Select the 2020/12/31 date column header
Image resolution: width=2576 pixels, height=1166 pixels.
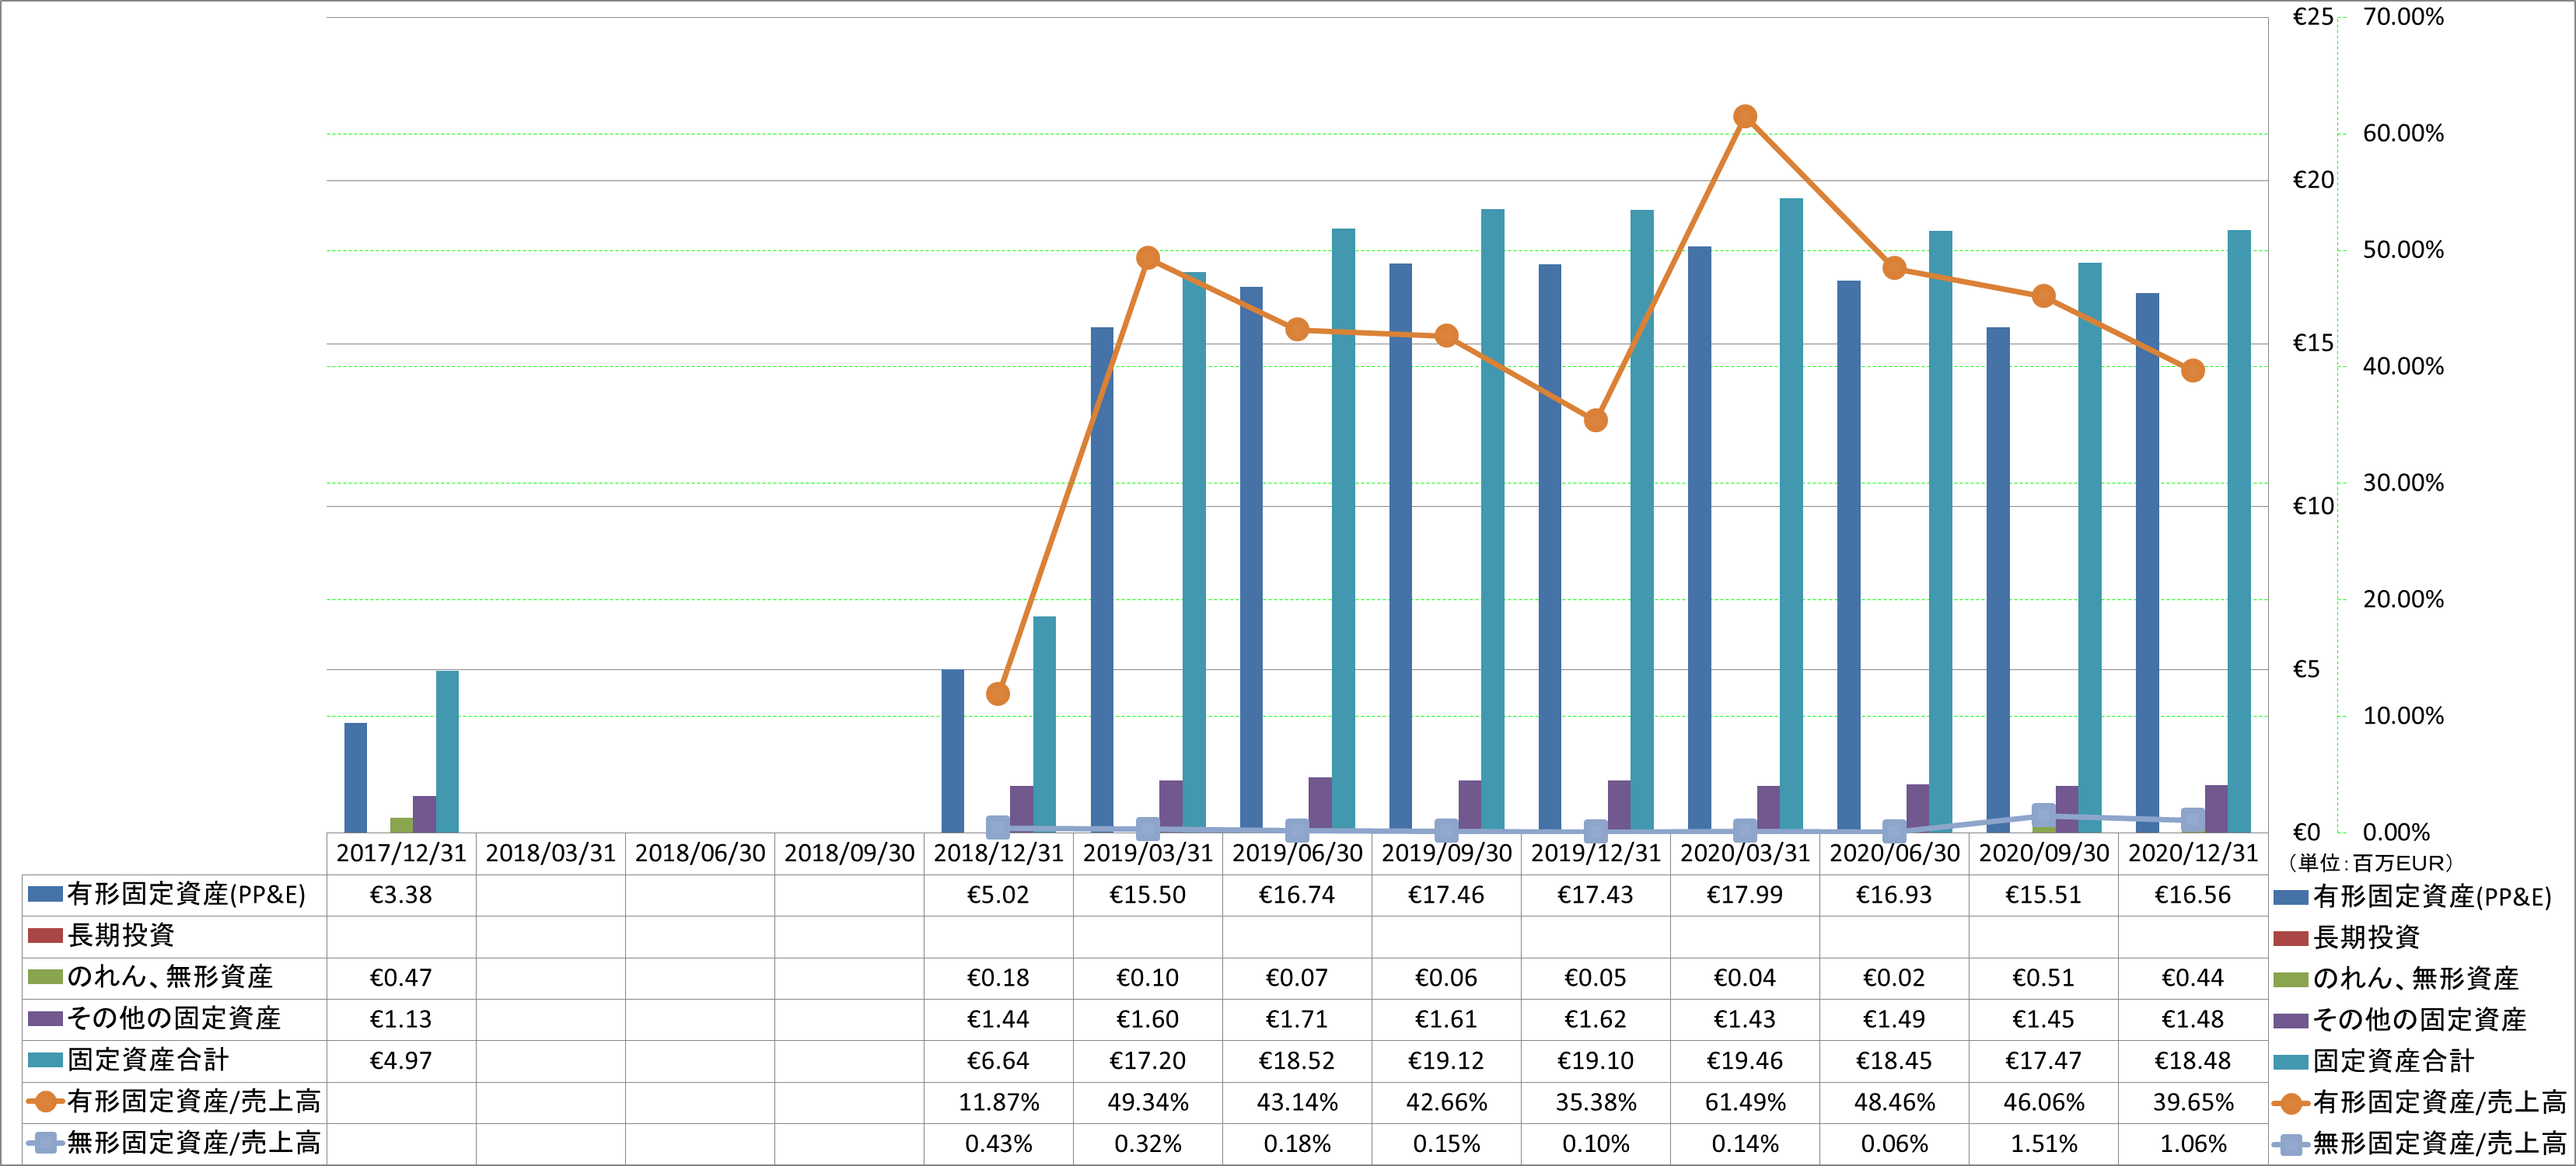pyautogui.click(x=2193, y=853)
